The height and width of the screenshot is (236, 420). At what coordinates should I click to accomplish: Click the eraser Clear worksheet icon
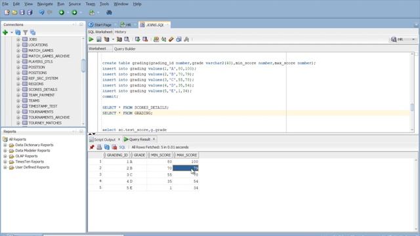click(171, 39)
